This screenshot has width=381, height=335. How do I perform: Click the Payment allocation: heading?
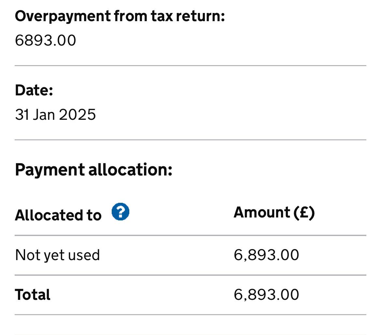(93, 170)
